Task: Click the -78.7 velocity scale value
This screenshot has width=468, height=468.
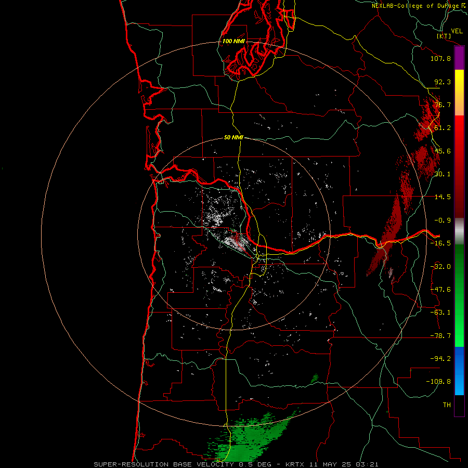Action: click(x=440, y=336)
